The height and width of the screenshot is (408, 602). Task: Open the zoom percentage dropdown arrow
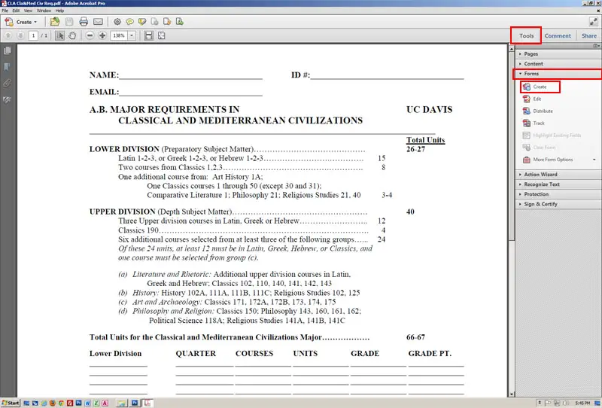[x=132, y=35]
